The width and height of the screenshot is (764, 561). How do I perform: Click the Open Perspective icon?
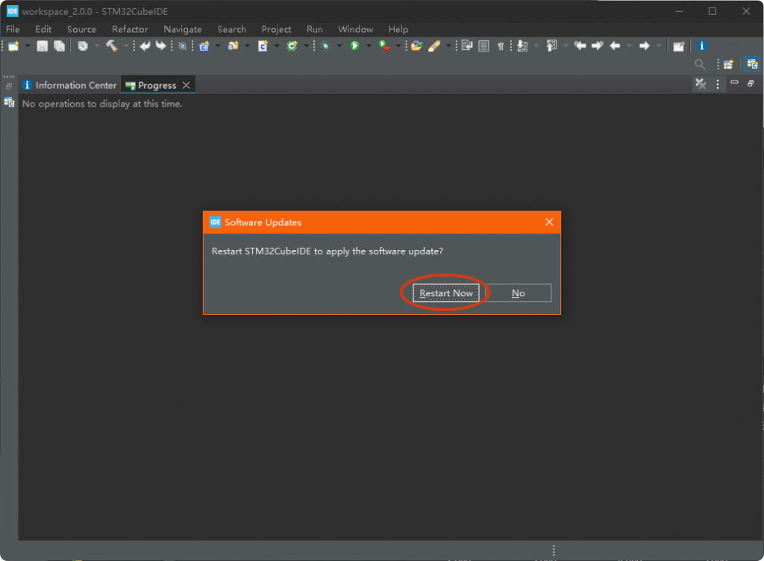(727, 65)
